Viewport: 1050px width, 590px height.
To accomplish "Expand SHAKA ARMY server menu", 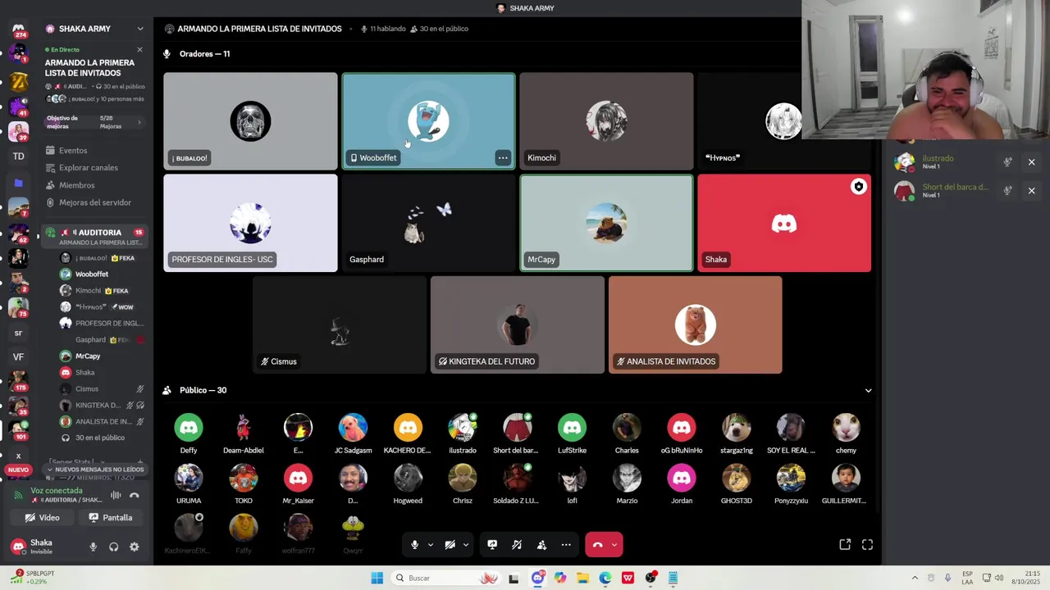I will pos(140,29).
